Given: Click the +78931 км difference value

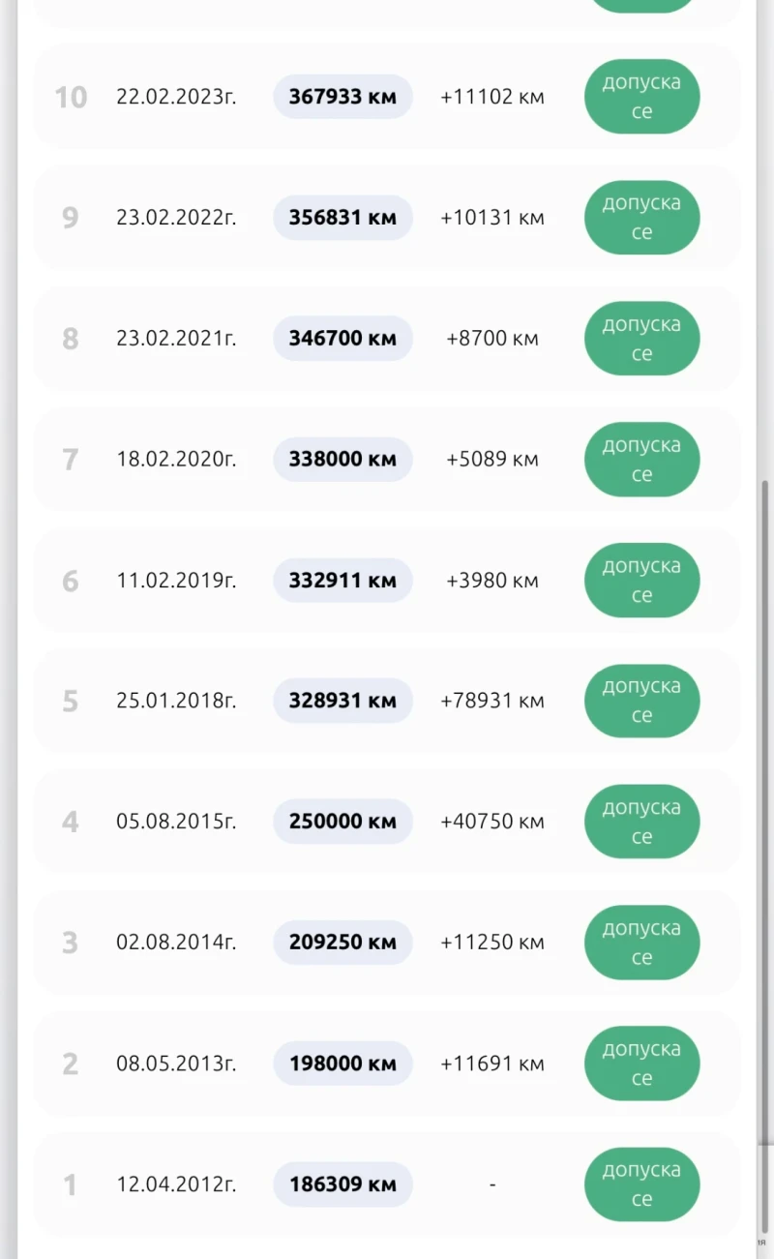Looking at the screenshot, I should (492, 701).
